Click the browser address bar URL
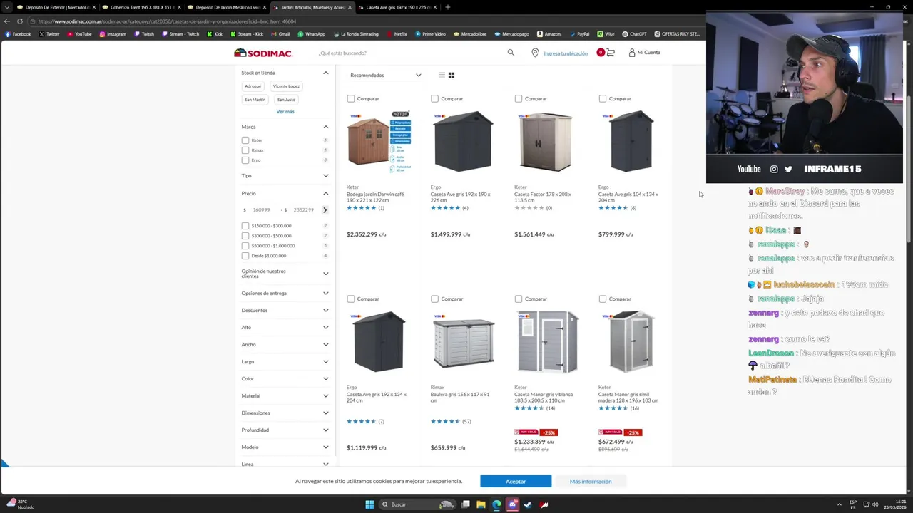Image resolution: width=913 pixels, height=513 pixels. click(x=168, y=21)
